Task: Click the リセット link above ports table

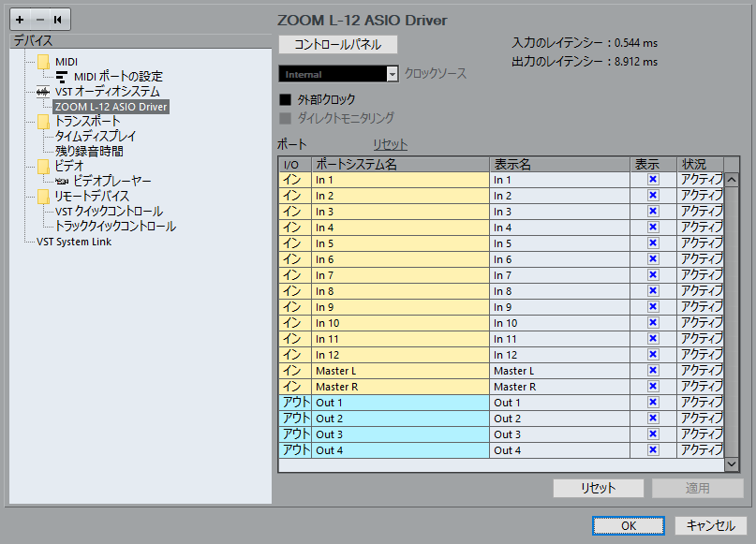Action: (390, 144)
